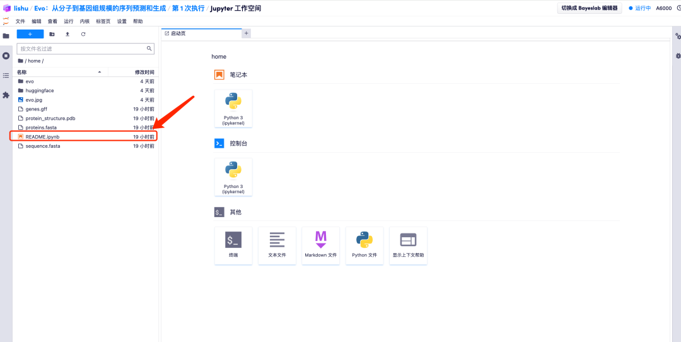Create a new Markdown 文件
This screenshot has height=342, width=681.
click(x=320, y=245)
